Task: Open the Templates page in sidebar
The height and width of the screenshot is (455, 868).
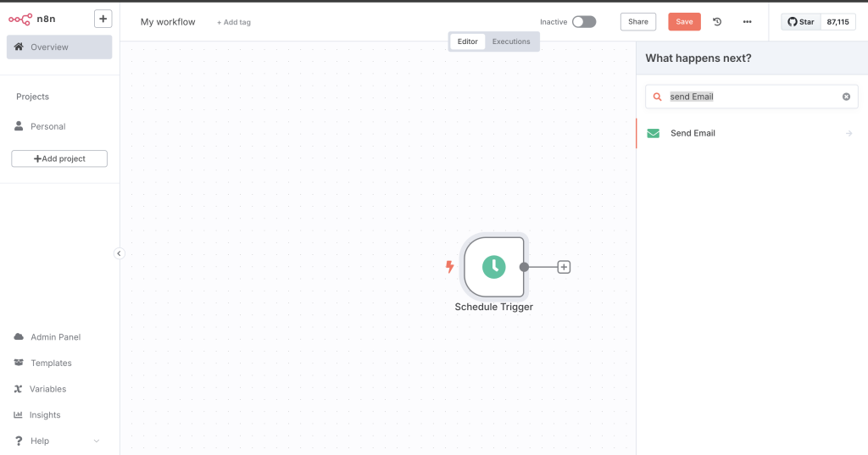Action: click(51, 363)
